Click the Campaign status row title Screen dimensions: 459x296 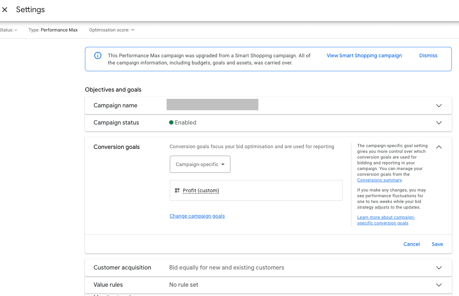tap(116, 122)
